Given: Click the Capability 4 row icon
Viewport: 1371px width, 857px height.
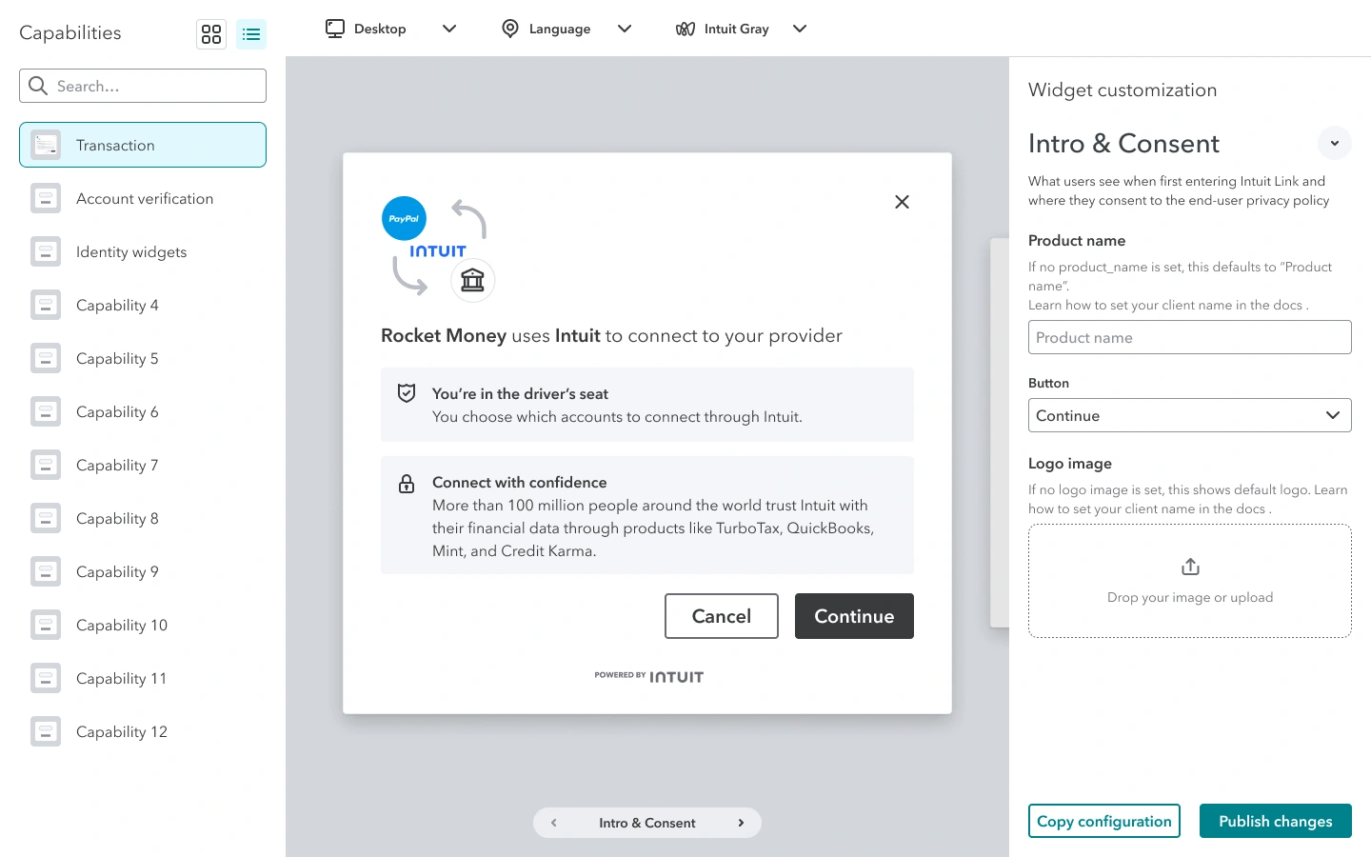Looking at the screenshot, I should point(46,305).
